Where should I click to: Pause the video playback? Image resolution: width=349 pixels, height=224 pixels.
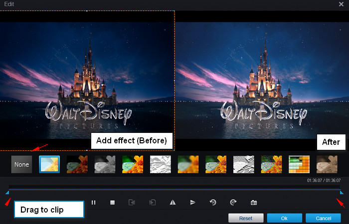94,203
